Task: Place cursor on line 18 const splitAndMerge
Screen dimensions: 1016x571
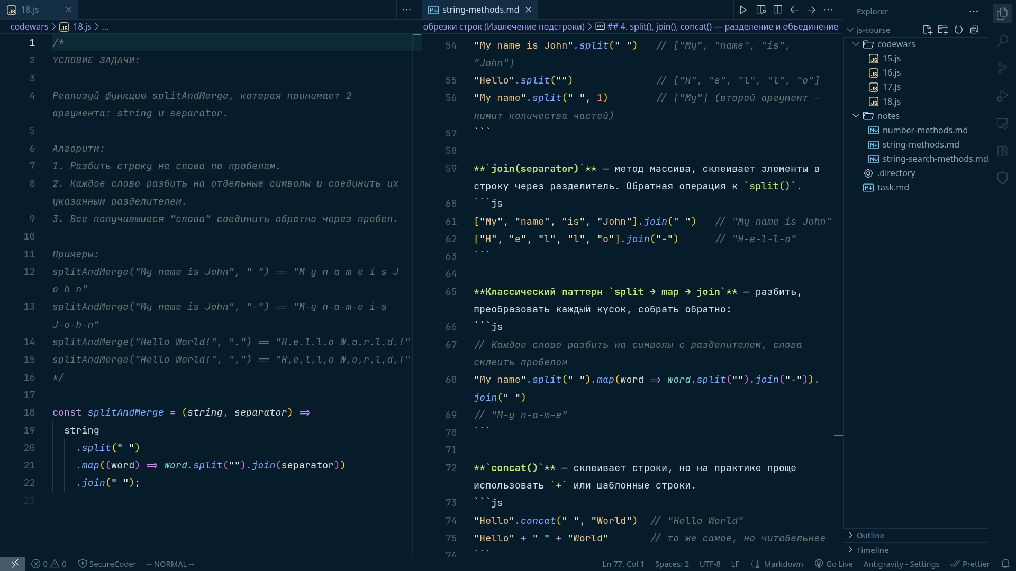Action: (181, 412)
